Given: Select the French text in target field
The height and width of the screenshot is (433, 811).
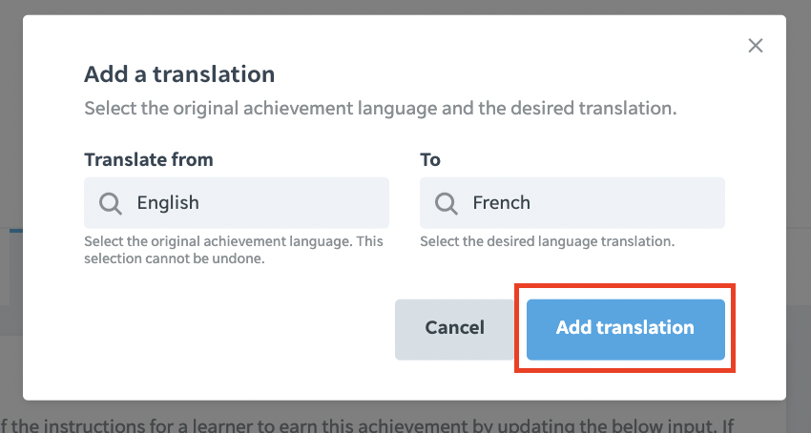Looking at the screenshot, I should [x=501, y=202].
